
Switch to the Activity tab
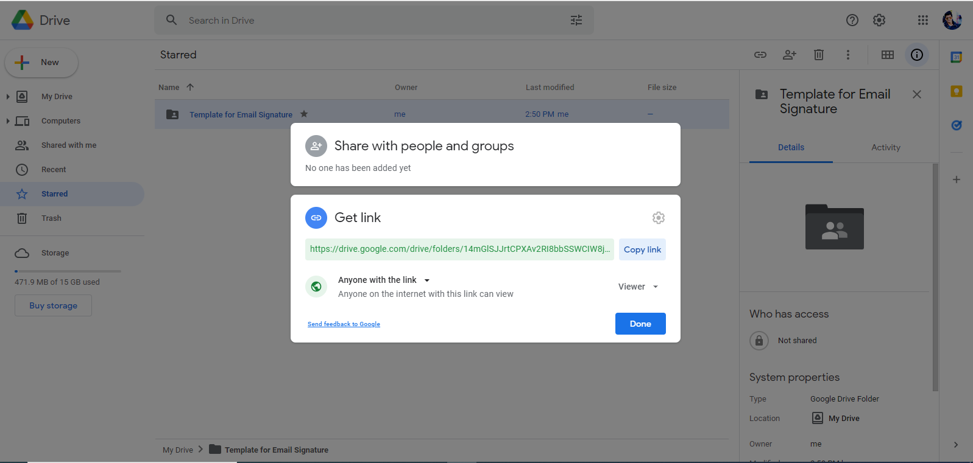pos(885,147)
